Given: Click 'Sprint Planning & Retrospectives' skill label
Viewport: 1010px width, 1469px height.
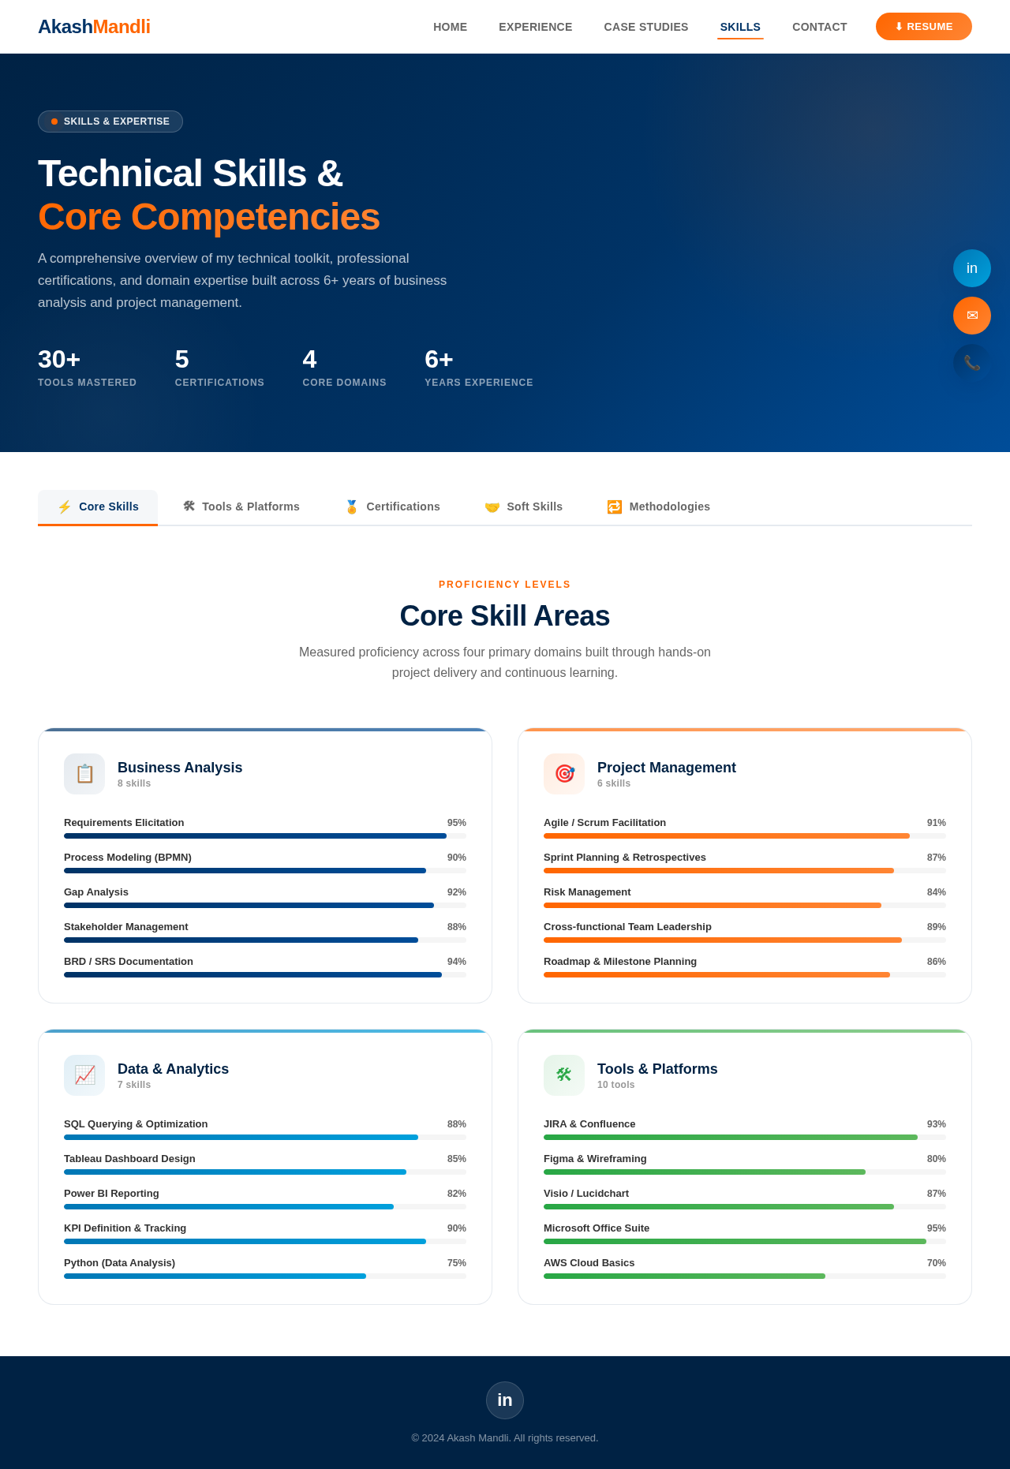Looking at the screenshot, I should click(625, 858).
